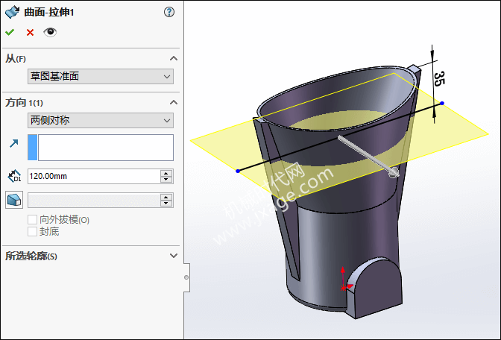Click the direction of extrusion selection box

point(105,148)
